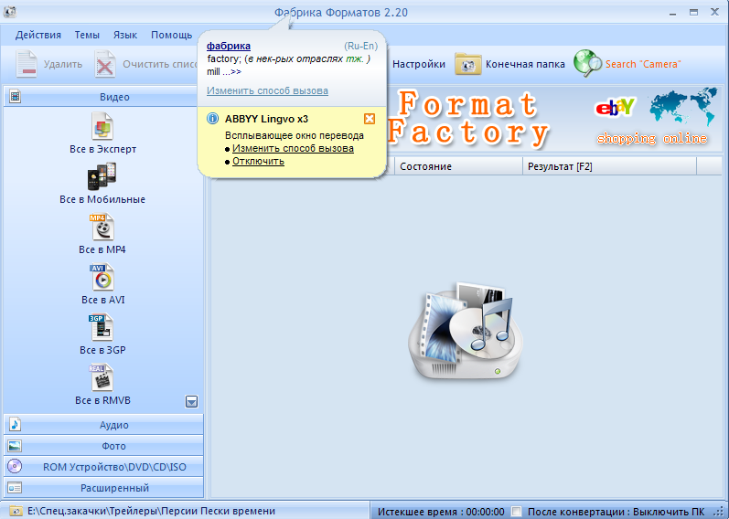This screenshot has width=729, height=519.
Task: Click the ROM disc icon
Action: click(15, 466)
